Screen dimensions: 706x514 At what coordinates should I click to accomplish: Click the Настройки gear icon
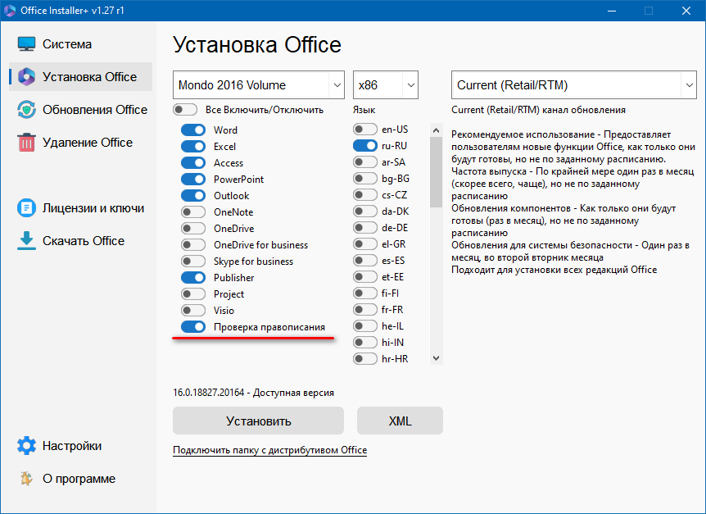coord(26,445)
